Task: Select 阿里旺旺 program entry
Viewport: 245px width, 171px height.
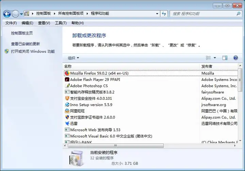Action: pyautogui.click(x=77, y=111)
